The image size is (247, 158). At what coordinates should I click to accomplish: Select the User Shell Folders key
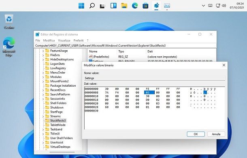click(x=62, y=138)
